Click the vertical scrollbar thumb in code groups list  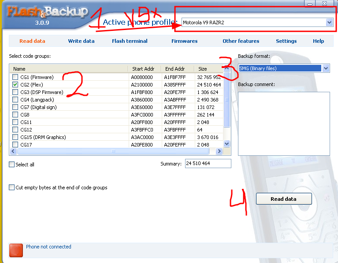pos(227,100)
